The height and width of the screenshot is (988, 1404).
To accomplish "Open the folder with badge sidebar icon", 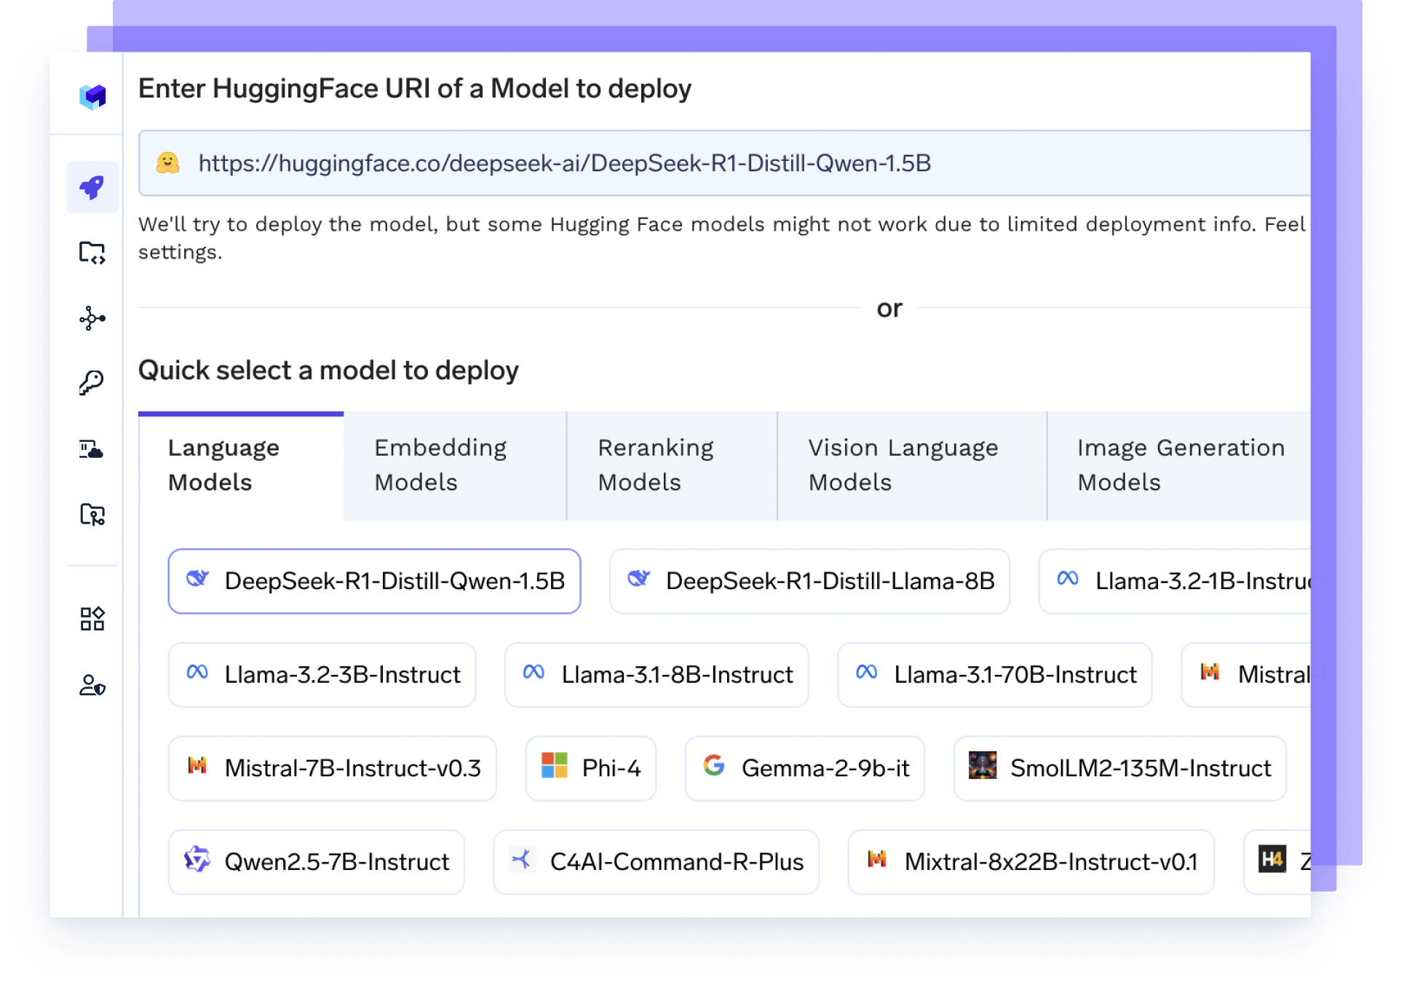I will 92,515.
